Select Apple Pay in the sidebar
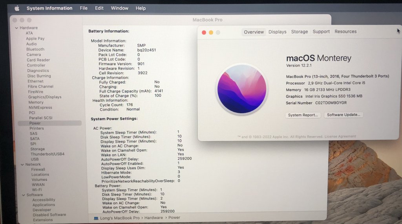Screen dimensions: 402x224 [35, 39]
